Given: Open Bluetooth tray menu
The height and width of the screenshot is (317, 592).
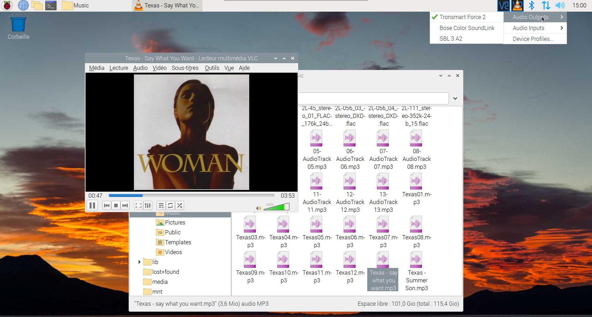Looking at the screenshot, I should 532,5.
